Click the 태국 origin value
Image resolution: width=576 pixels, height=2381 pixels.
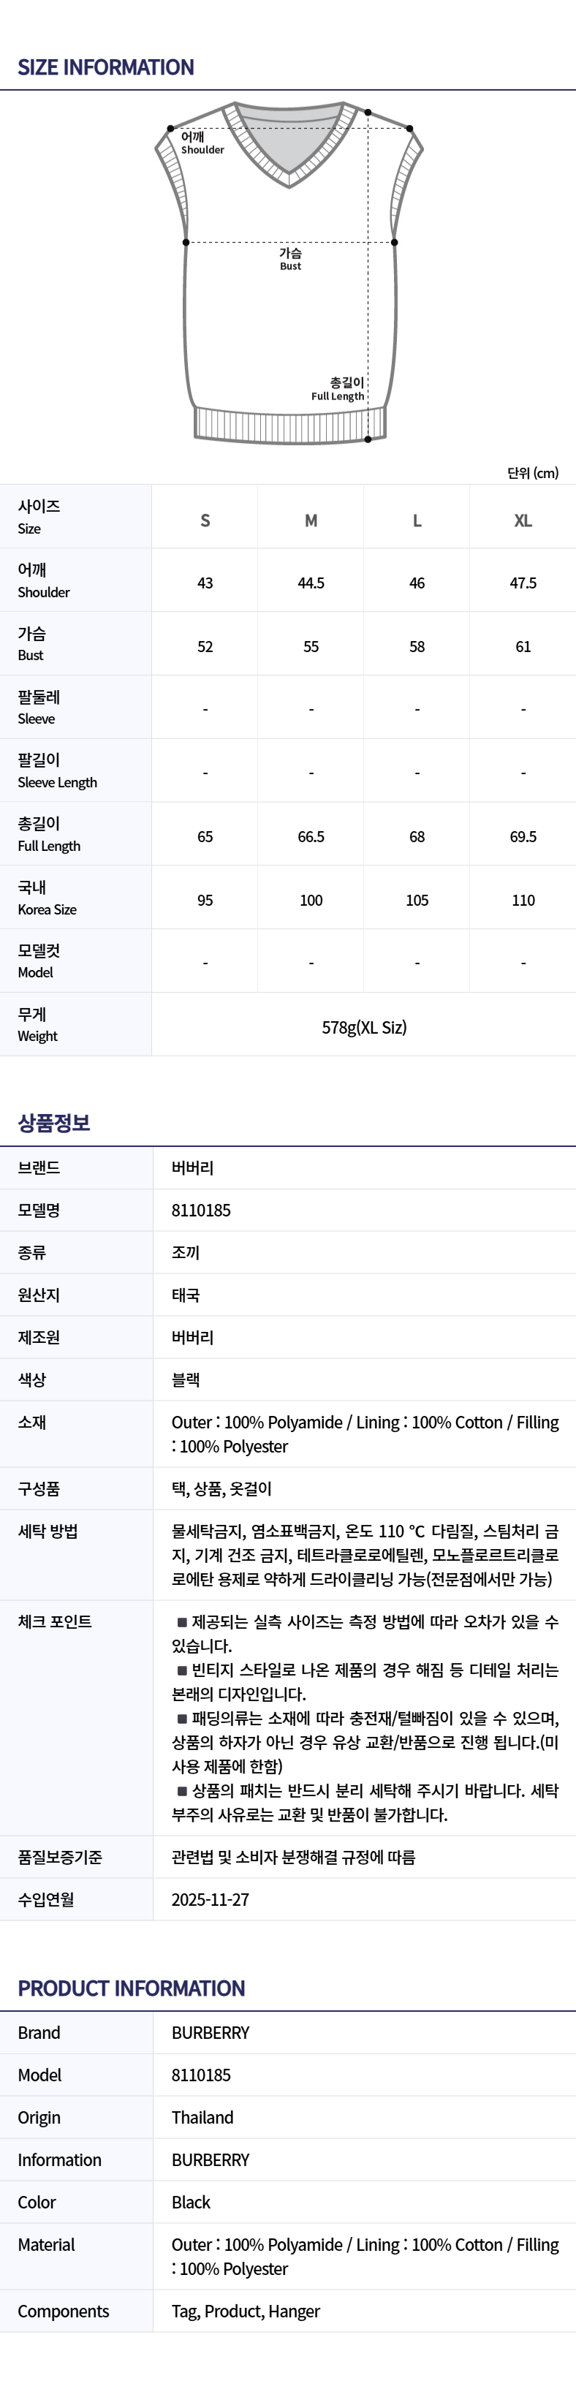pyautogui.click(x=186, y=1295)
